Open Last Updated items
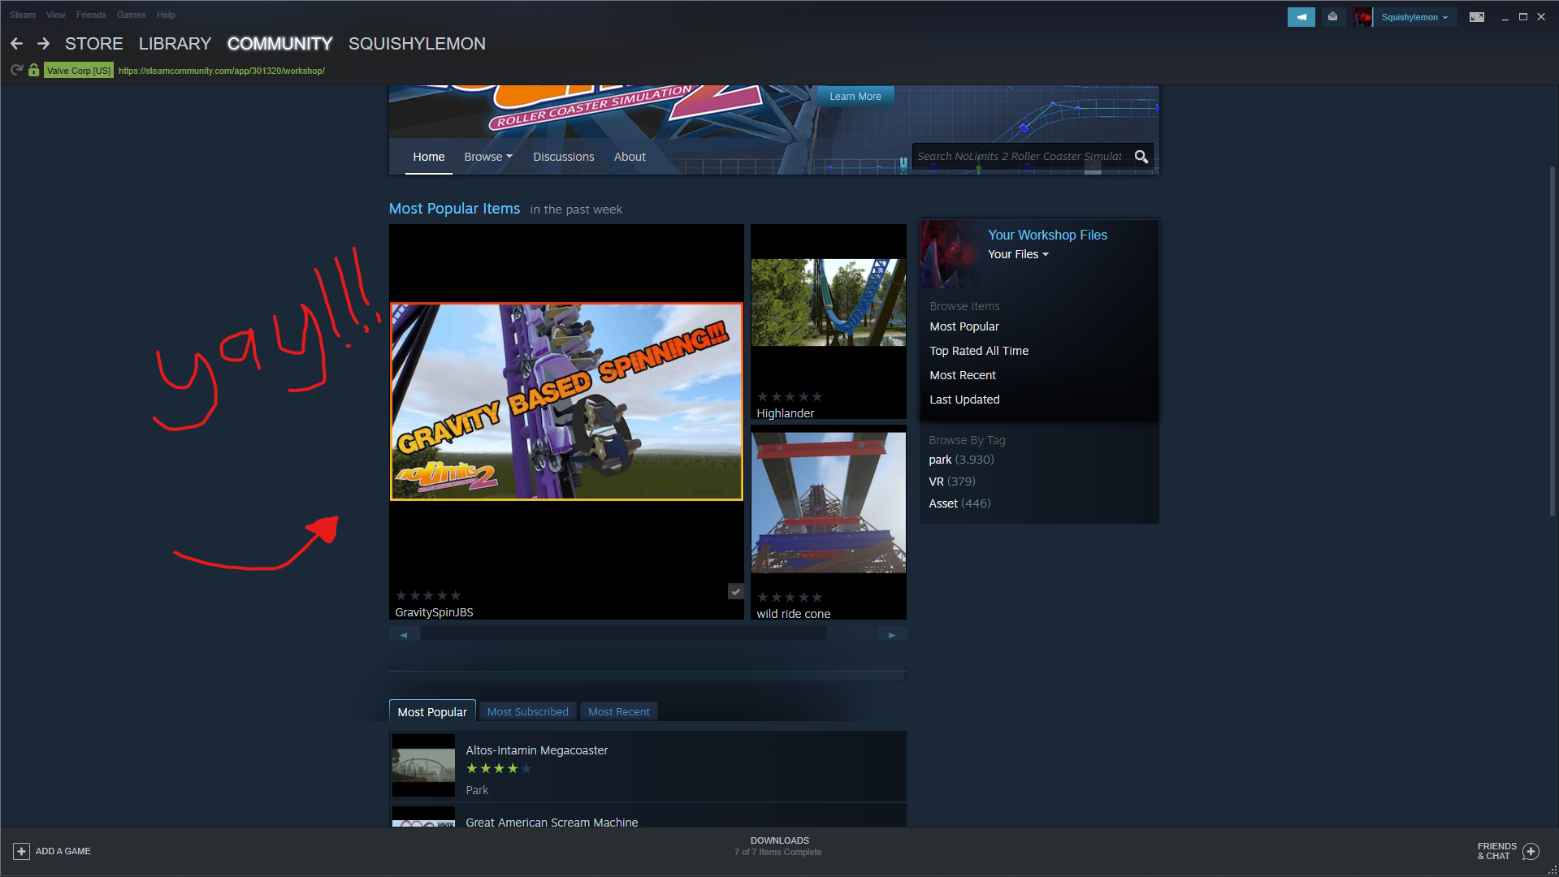This screenshot has height=877, width=1559. tap(964, 400)
